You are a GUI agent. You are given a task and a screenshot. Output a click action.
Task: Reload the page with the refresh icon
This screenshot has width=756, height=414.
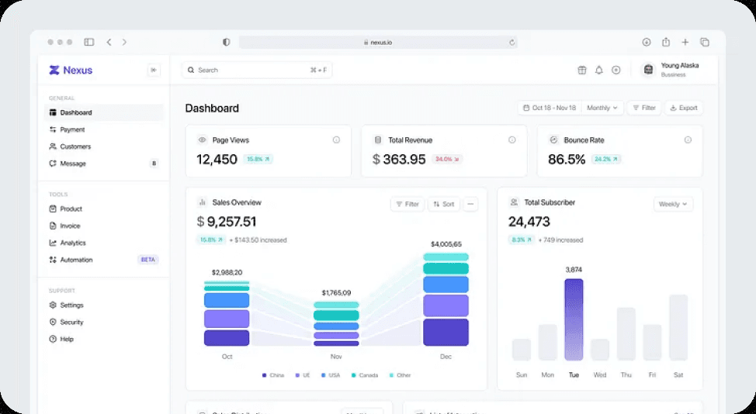coord(512,43)
